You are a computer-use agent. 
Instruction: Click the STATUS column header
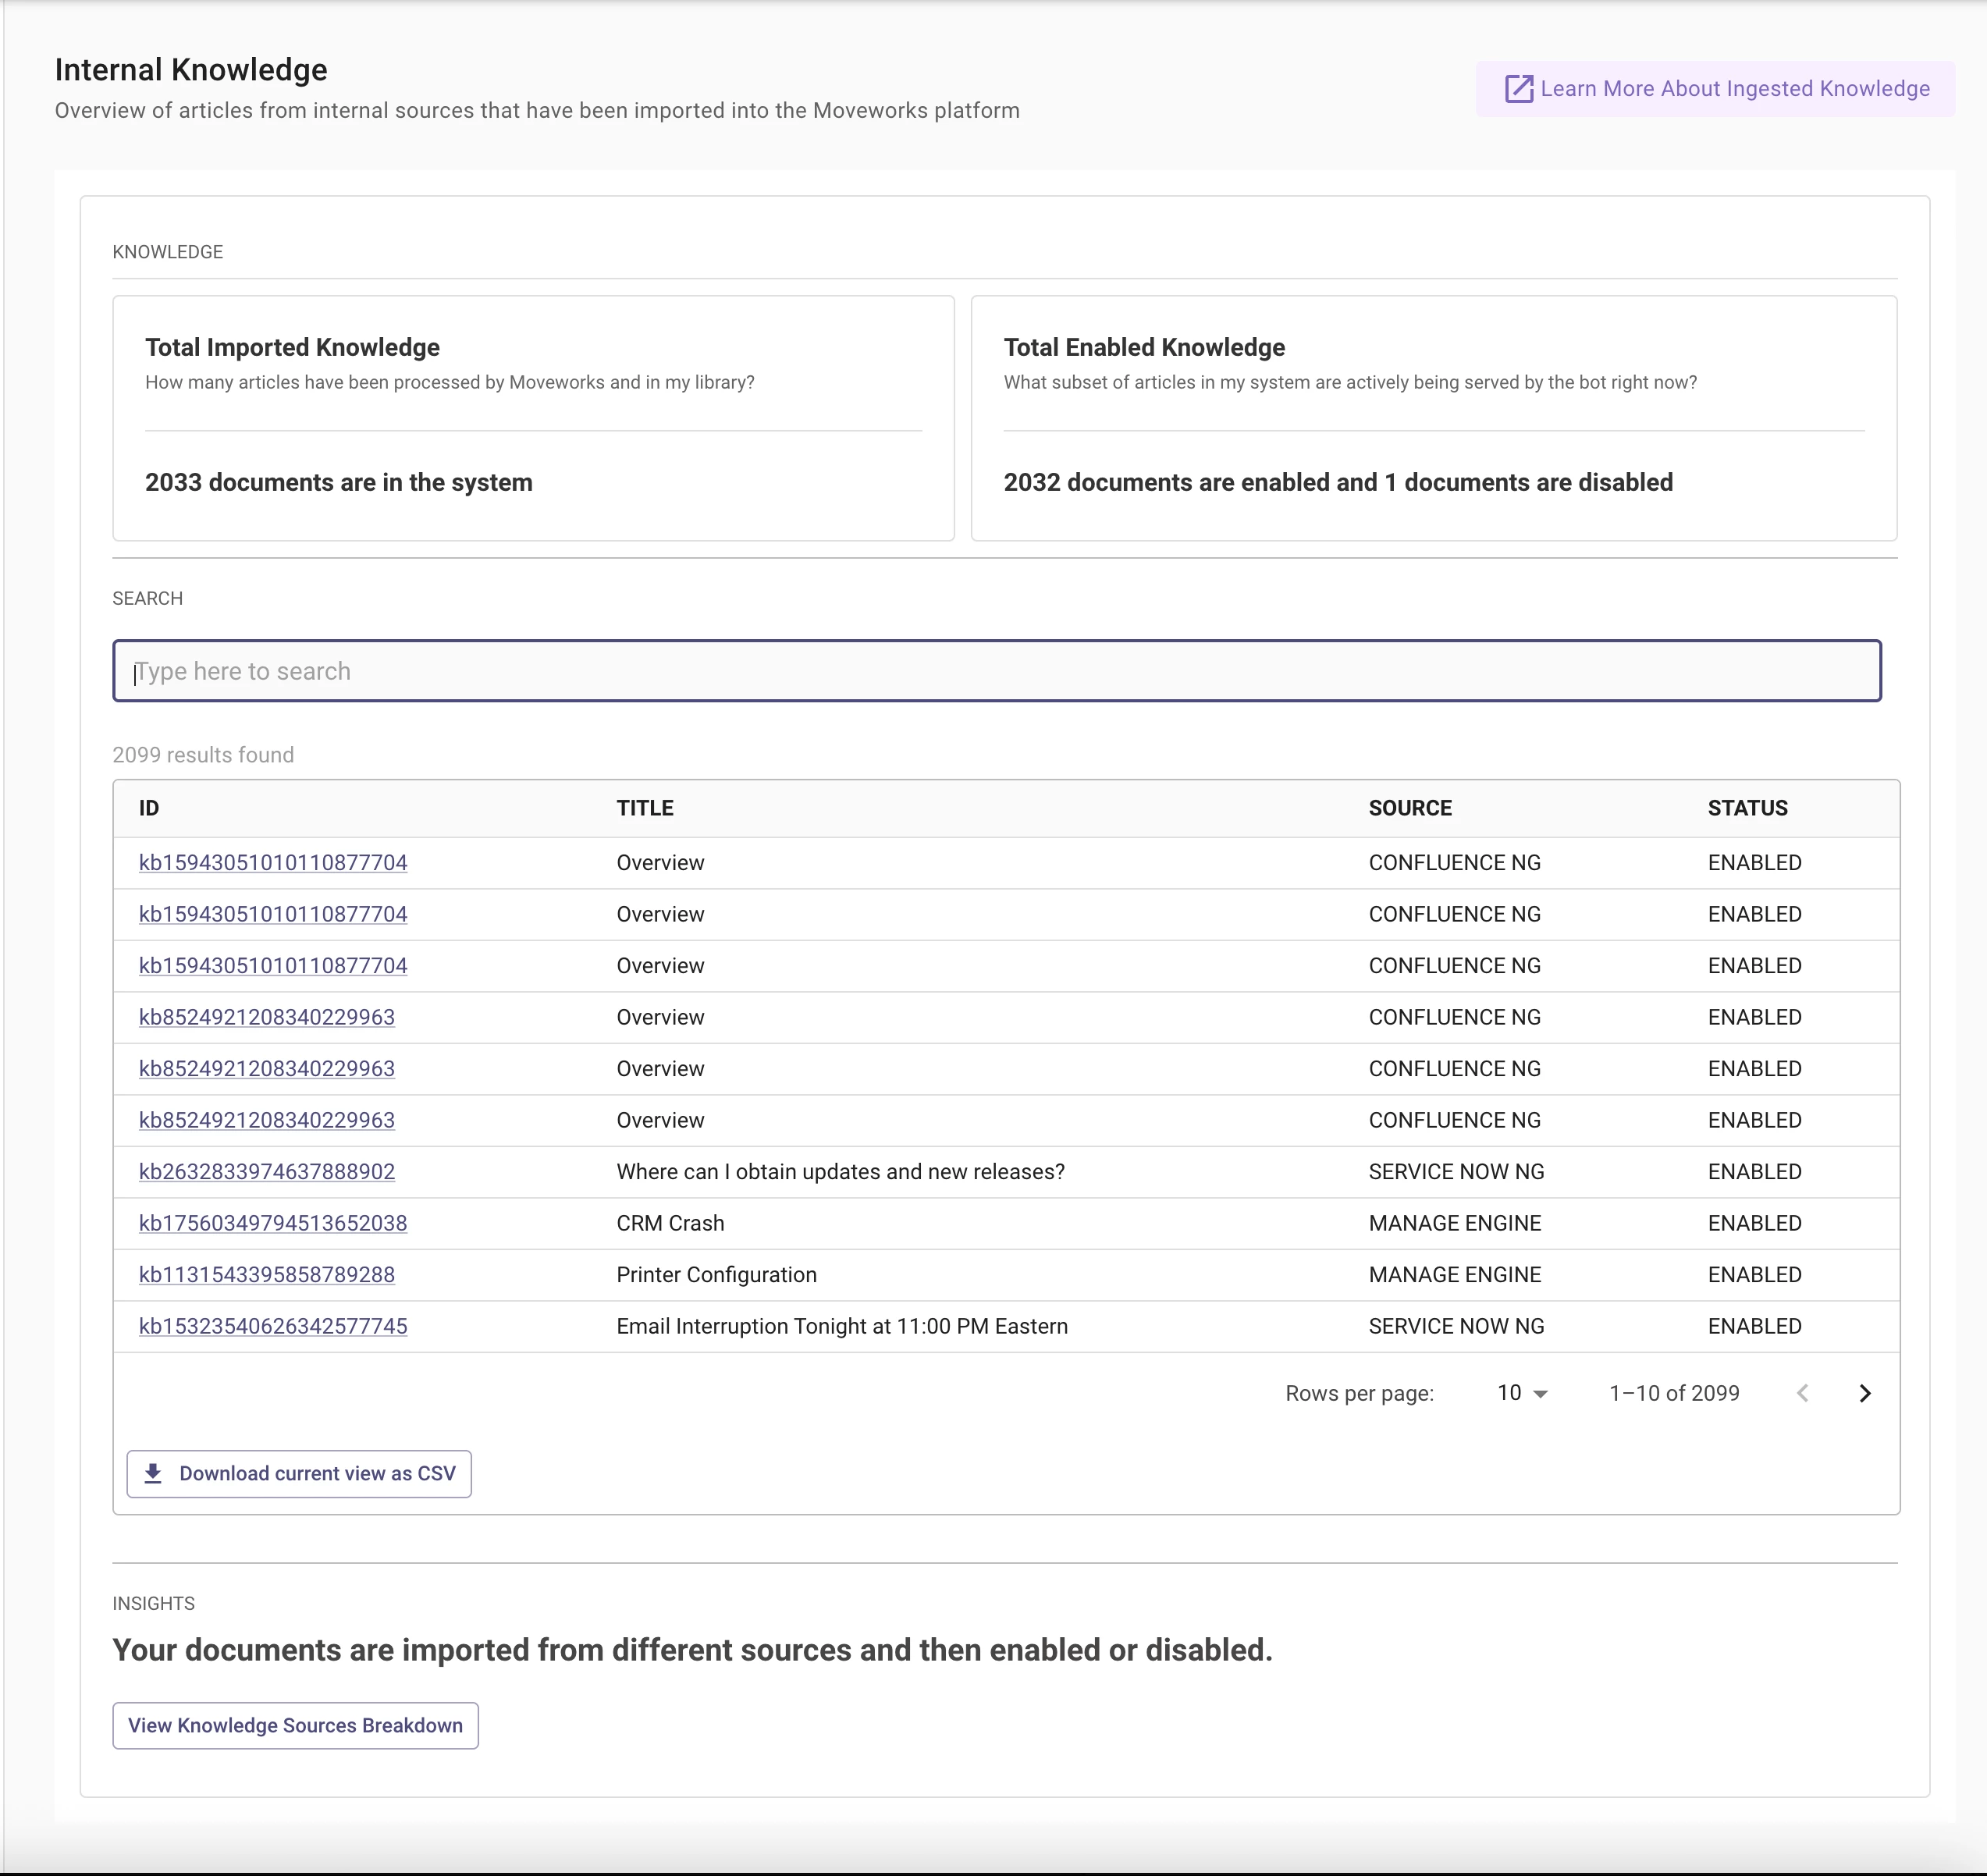(x=1747, y=808)
